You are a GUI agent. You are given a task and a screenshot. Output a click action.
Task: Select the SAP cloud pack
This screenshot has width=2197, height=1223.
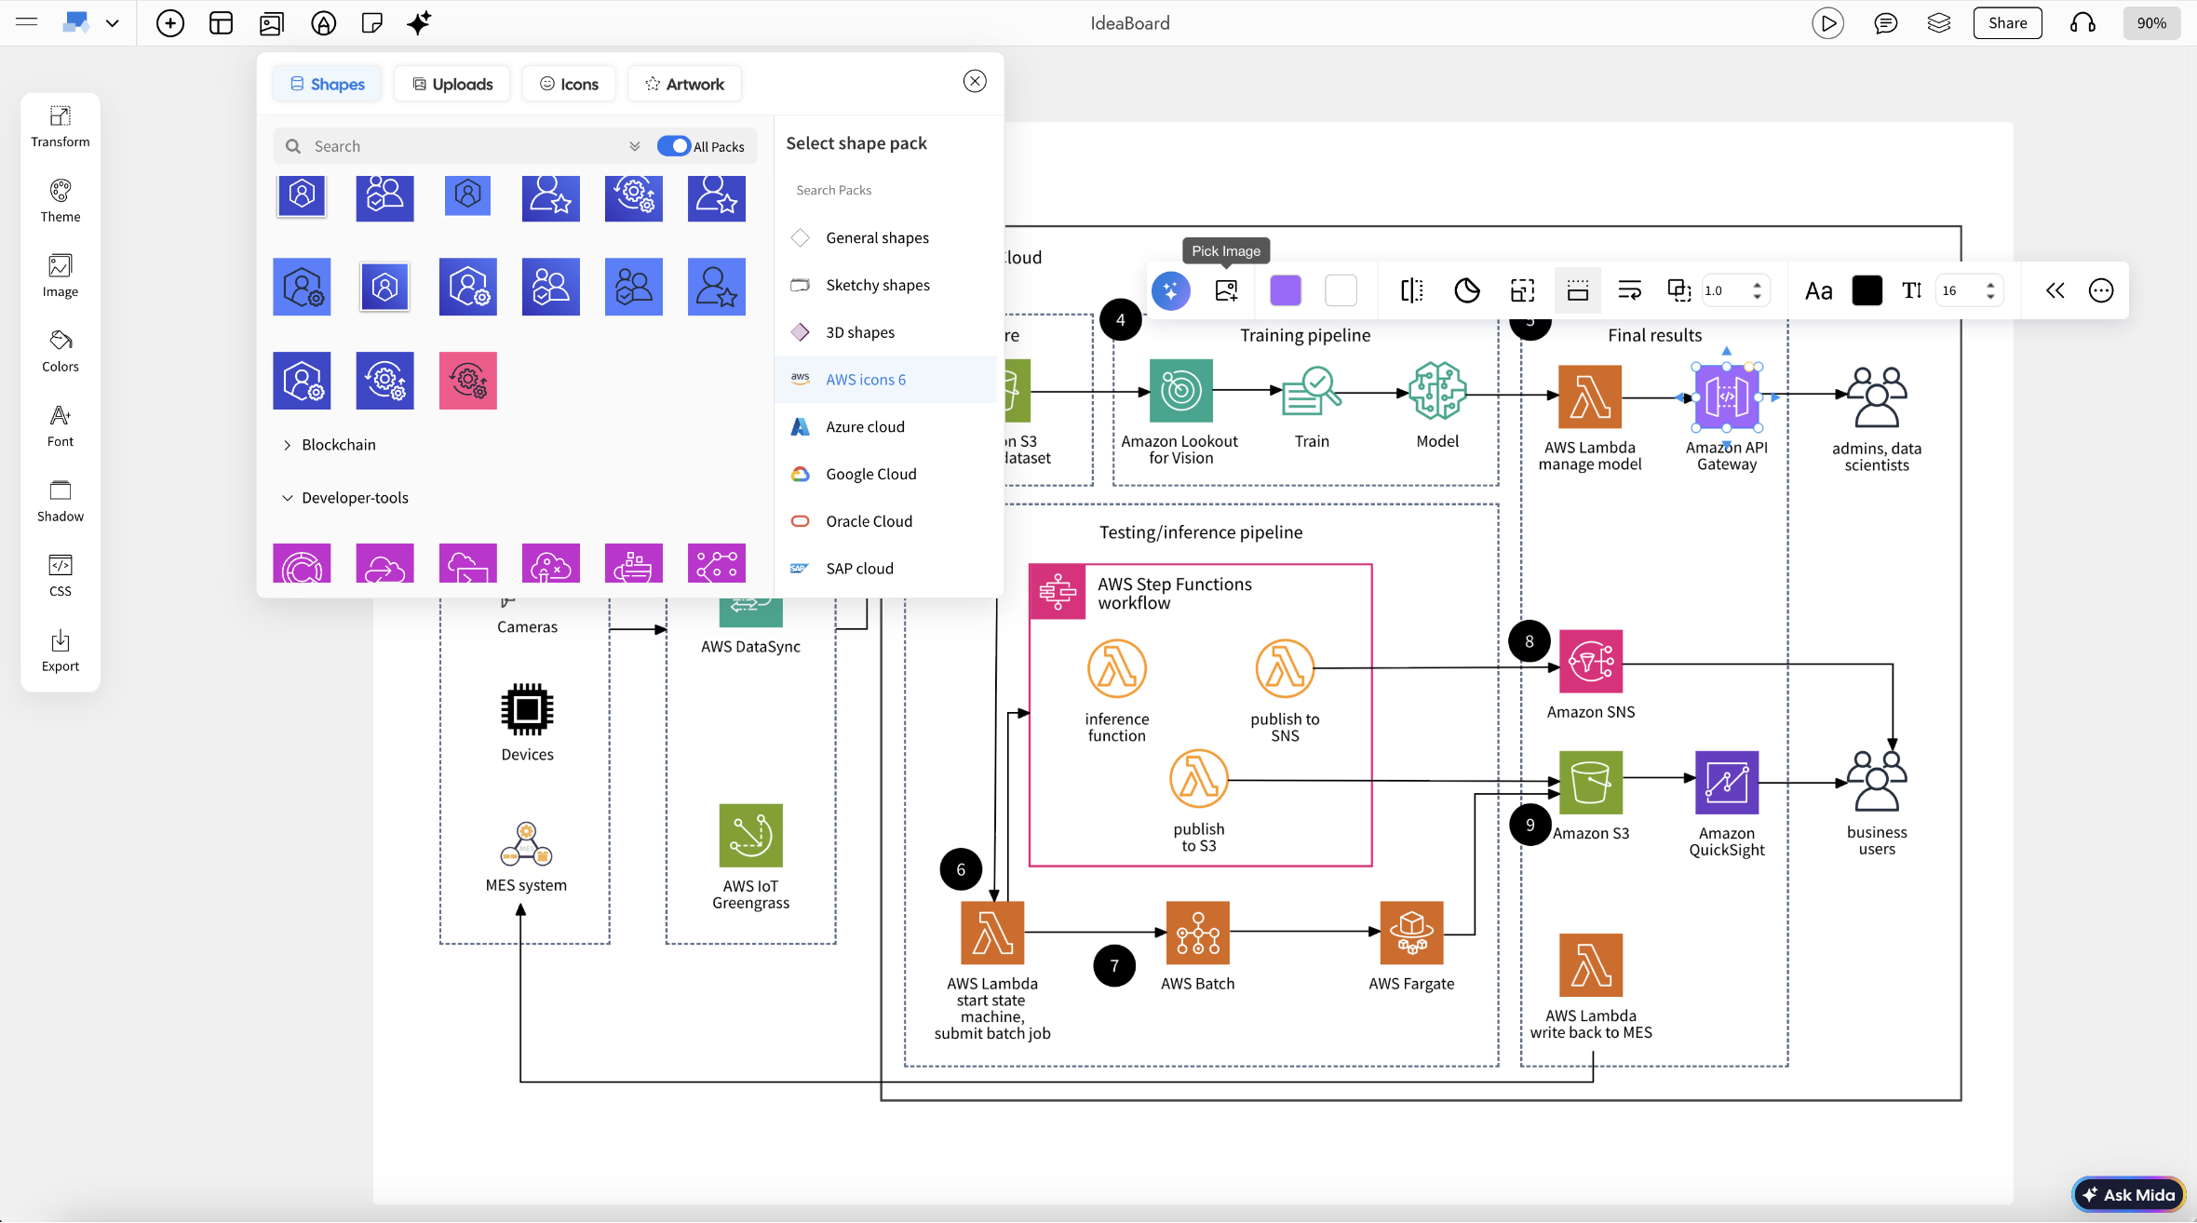pos(885,569)
